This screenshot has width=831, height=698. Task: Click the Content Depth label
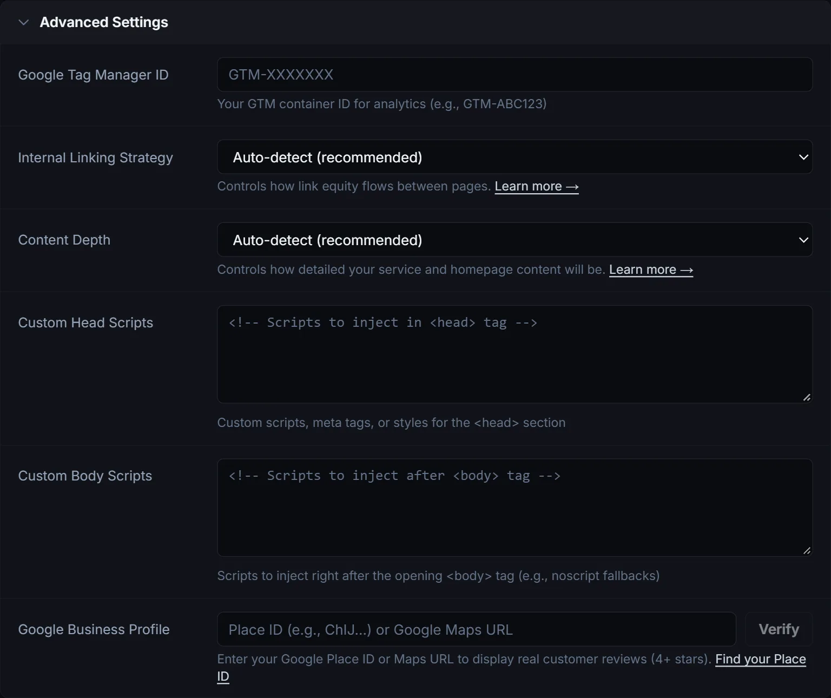[x=64, y=240]
